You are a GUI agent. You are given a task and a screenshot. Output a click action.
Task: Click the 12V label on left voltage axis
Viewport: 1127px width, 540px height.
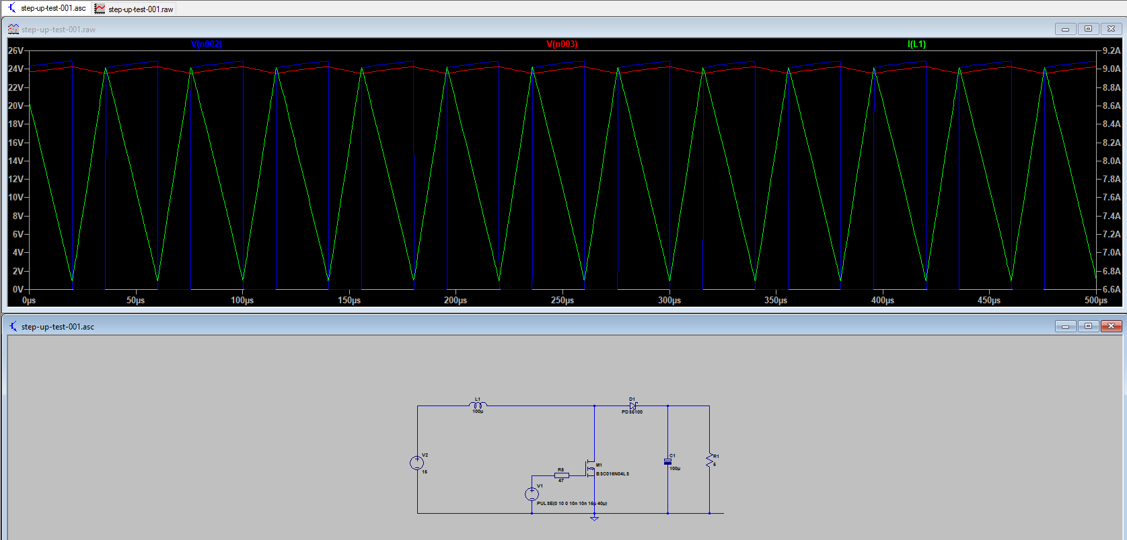tap(15, 179)
